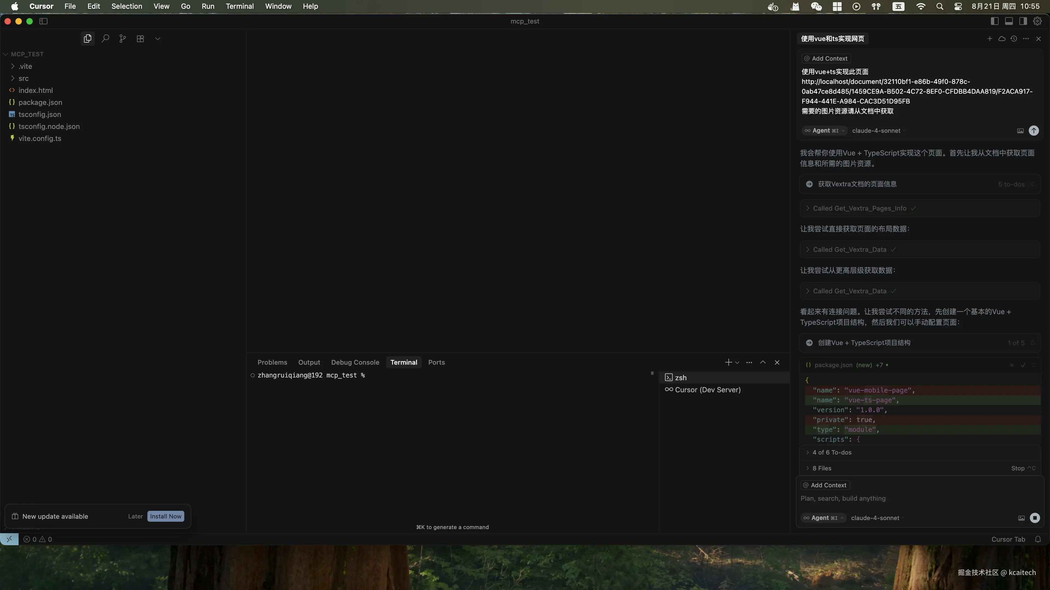Start a new chat using the plus icon
Screen dimensions: 1050x590
(989, 39)
